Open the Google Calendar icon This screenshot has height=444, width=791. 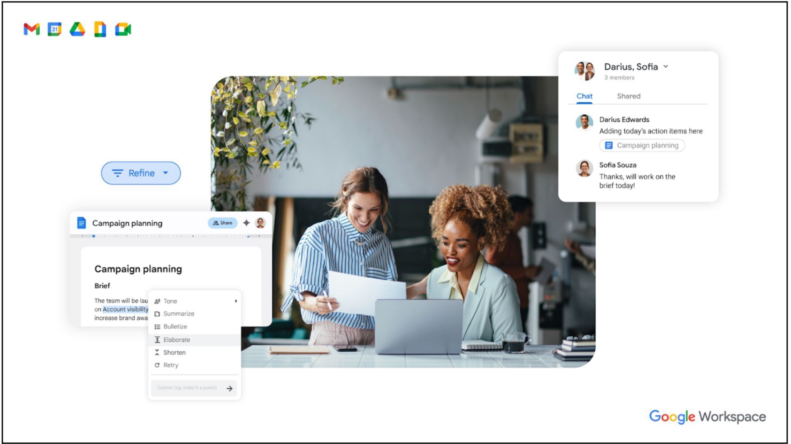point(54,29)
